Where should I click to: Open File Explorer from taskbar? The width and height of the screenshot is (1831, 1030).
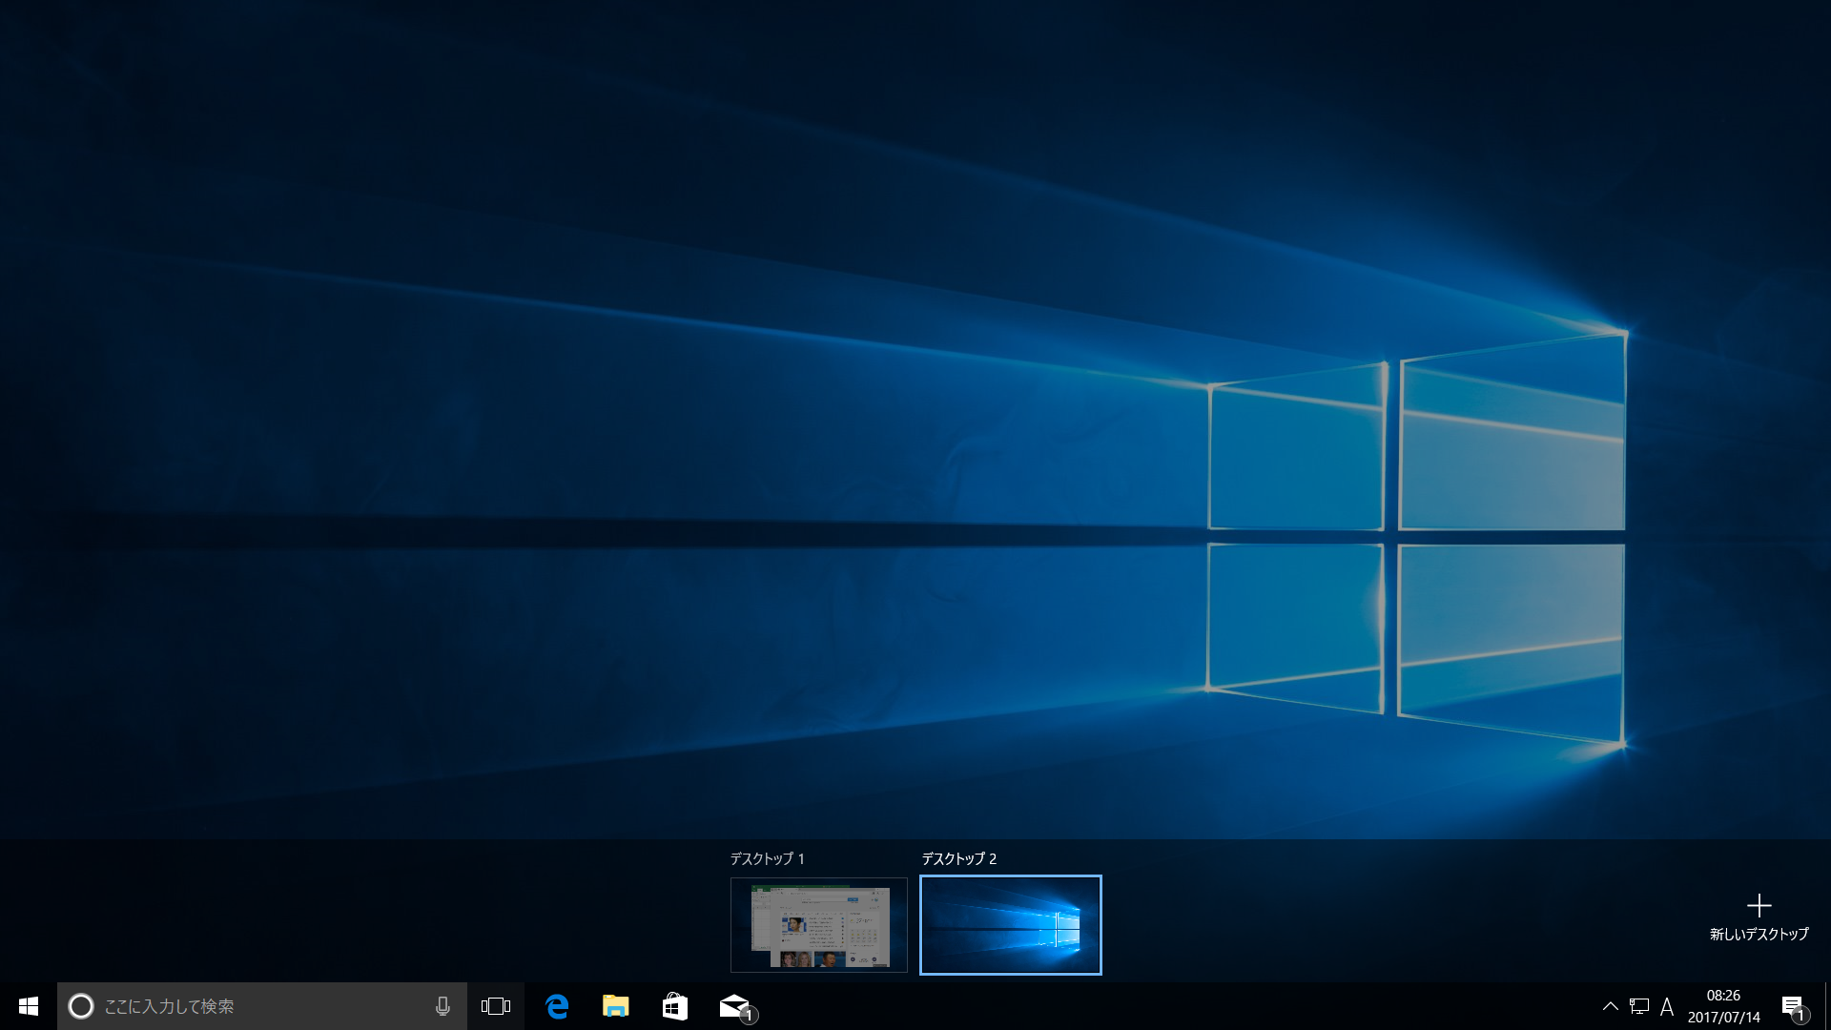[x=616, y=1006]
